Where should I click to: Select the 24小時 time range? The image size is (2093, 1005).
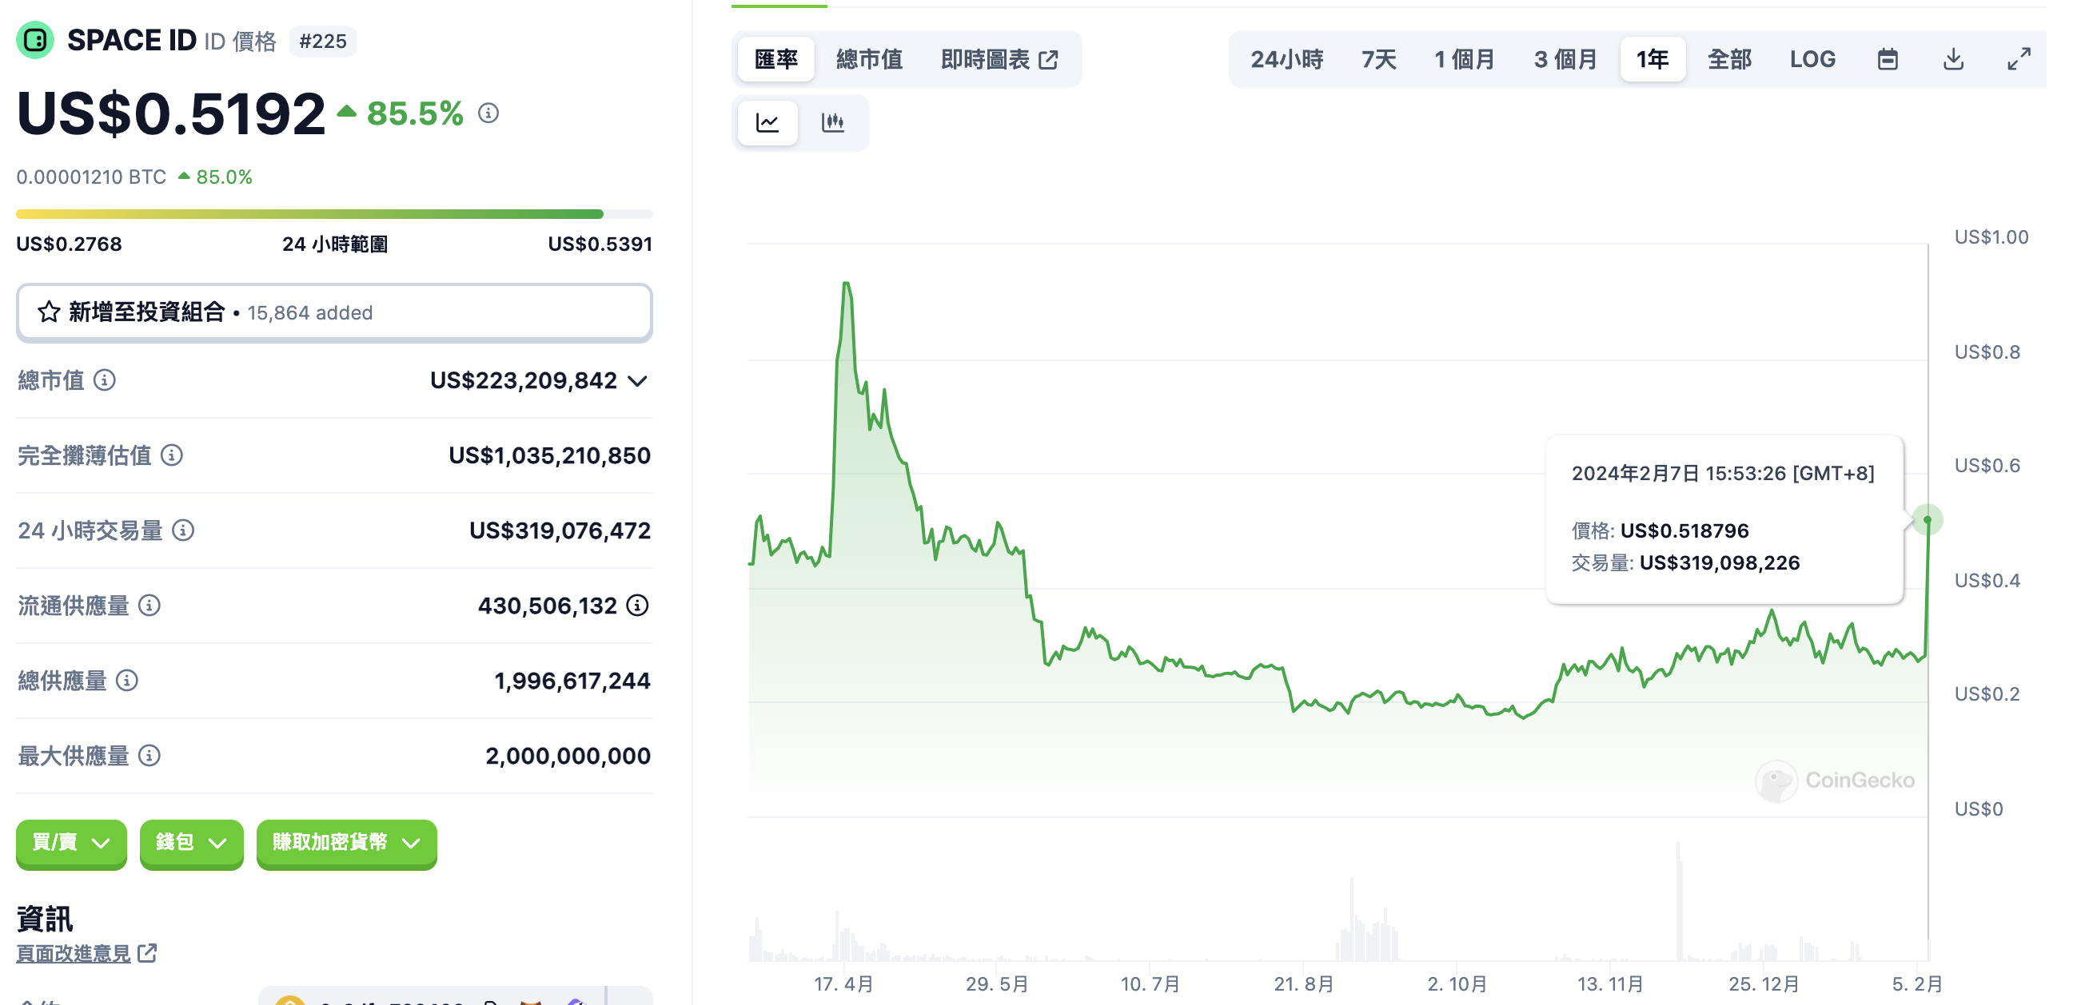1286,59
